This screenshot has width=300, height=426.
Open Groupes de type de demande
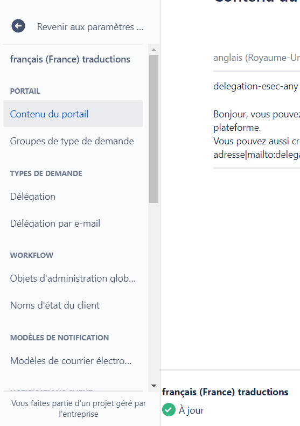[73, 141]
